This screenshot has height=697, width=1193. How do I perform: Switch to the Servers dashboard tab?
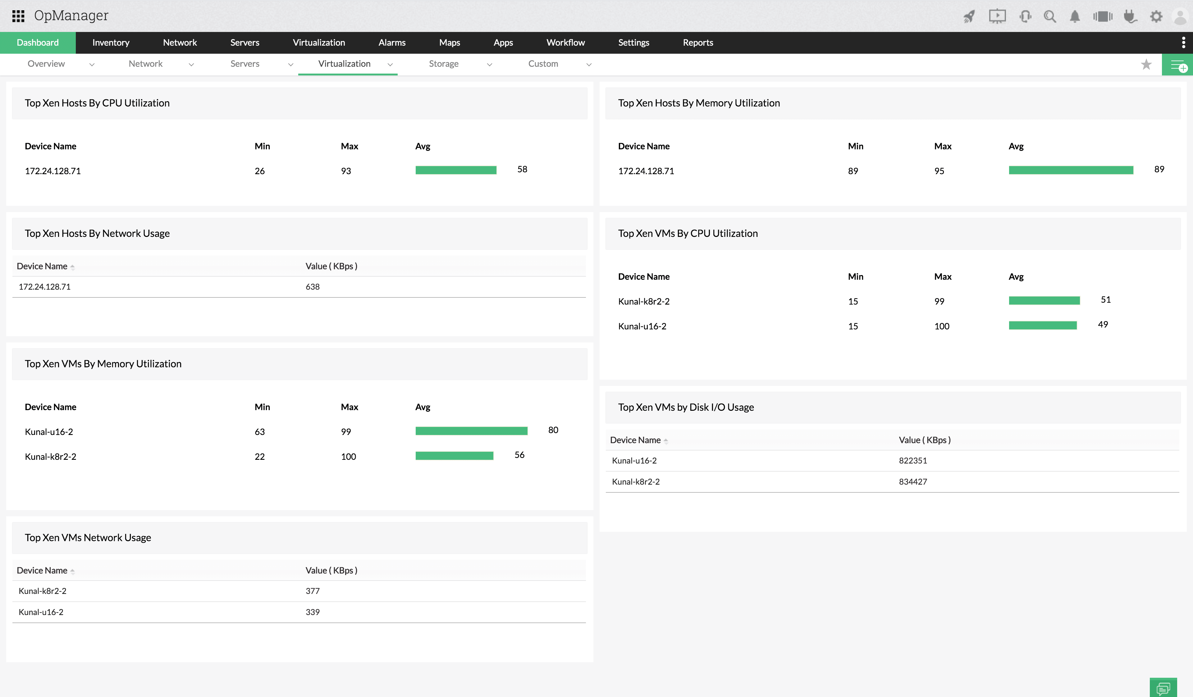click(245, 64)
